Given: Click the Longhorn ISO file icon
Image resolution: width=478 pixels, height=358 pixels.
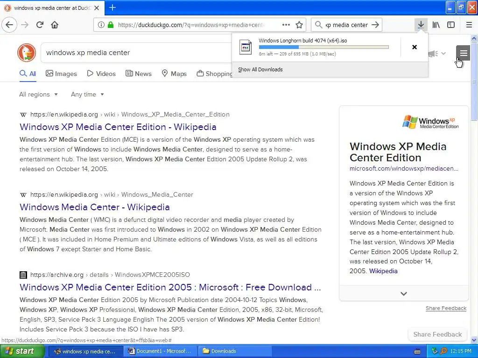Looking at the screenshot, I should [x=246, y=47].
